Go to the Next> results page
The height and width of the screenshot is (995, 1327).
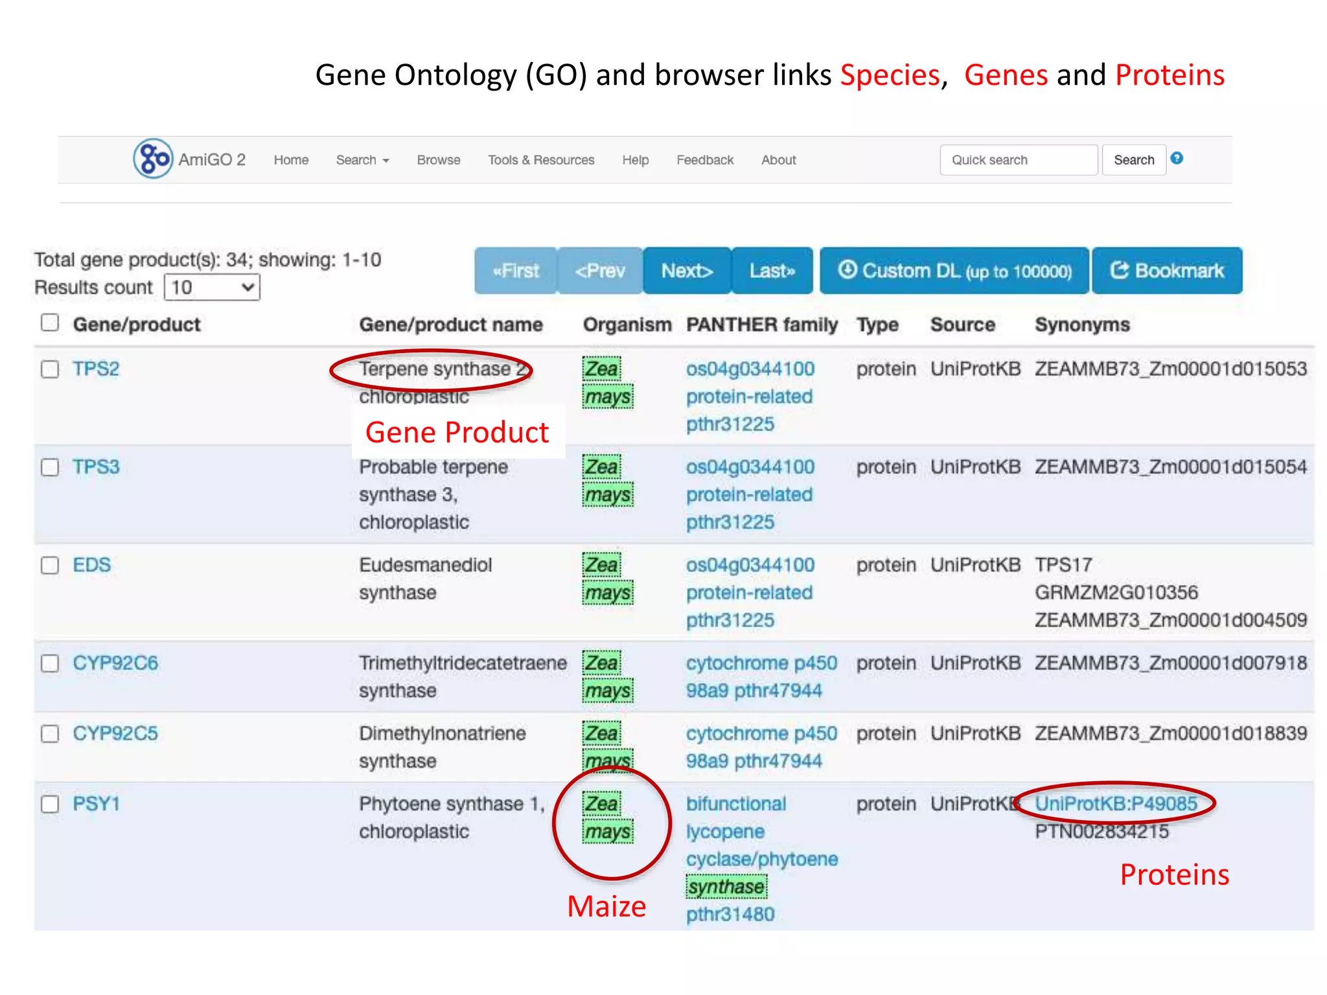[687, 271]
